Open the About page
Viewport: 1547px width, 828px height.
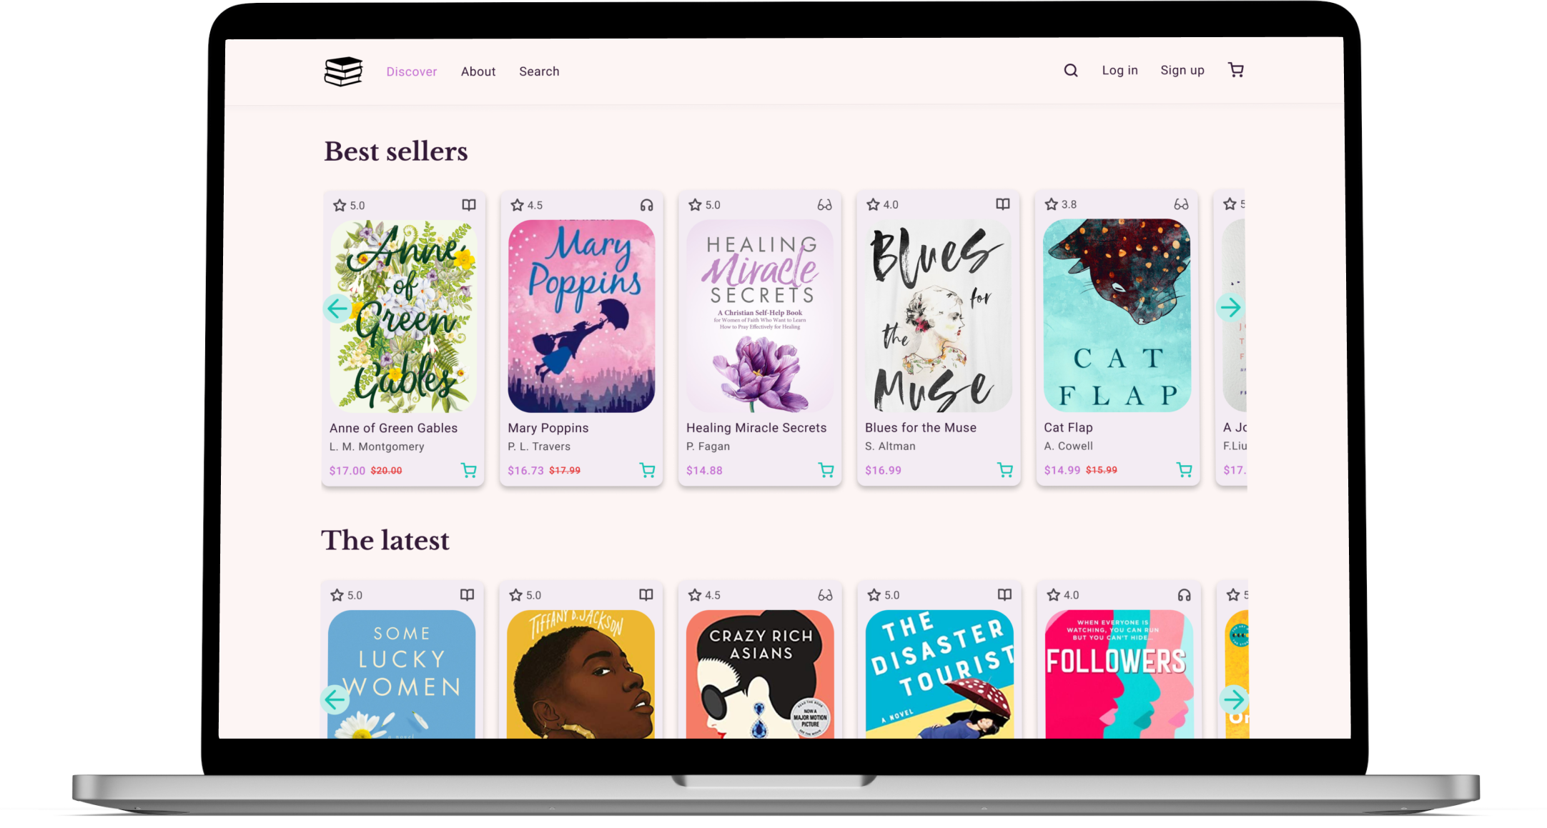pos(478,71)
